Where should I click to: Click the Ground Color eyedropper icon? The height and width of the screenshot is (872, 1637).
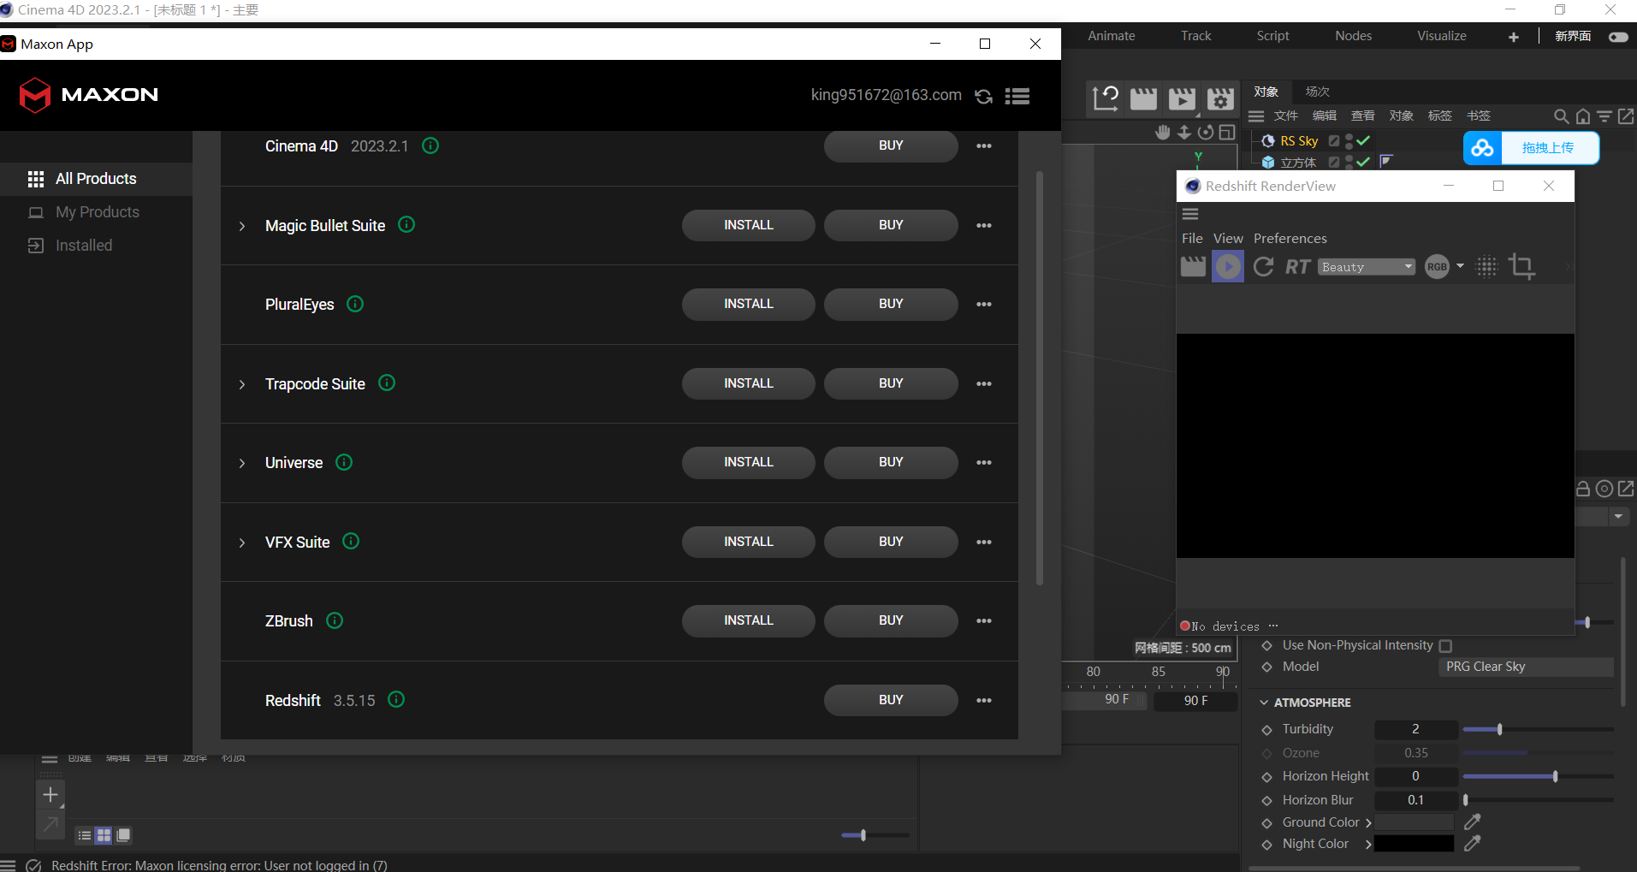pyautogui.click(x=1472, y=822)
